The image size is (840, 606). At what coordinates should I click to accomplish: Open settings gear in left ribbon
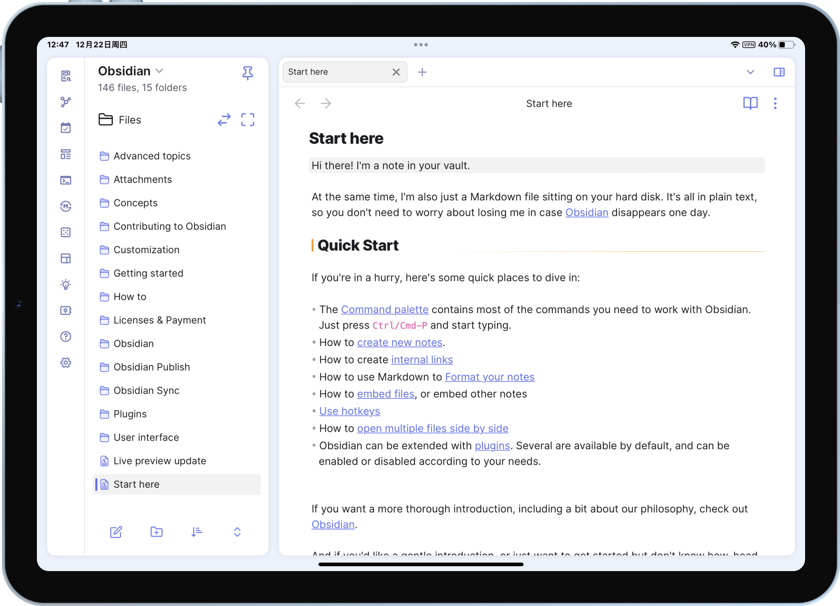tap(66, 363)
